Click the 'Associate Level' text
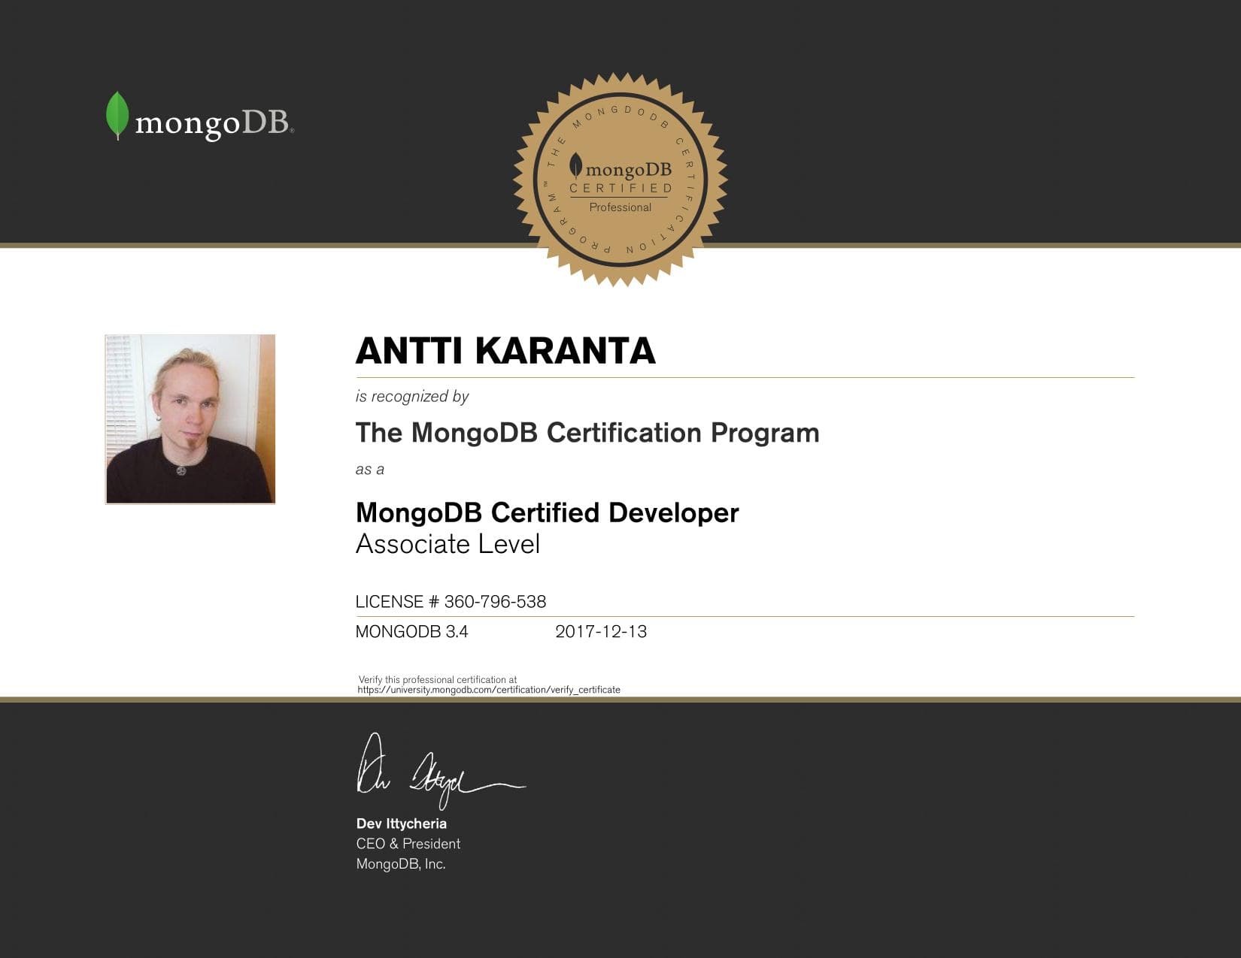The width and height of the screenshot is (1241, 958). point(448,543)
